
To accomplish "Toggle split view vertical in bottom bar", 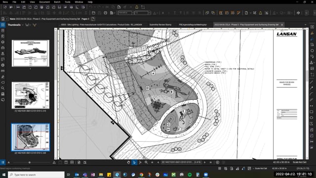I will click(66, 163).
